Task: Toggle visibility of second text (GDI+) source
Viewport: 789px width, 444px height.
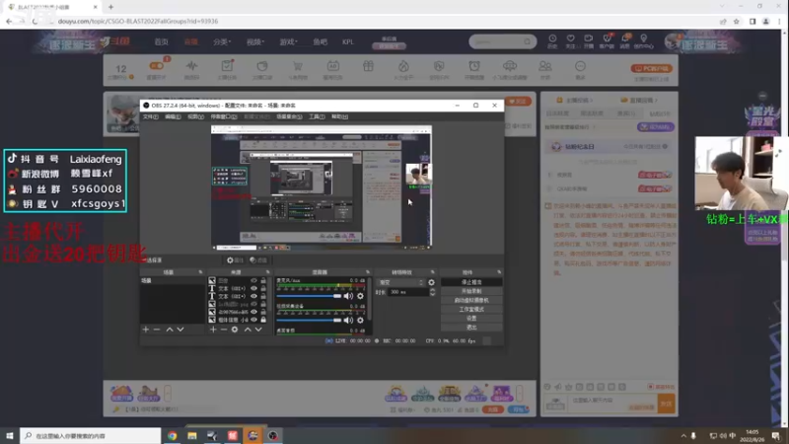Action: (x=253, y=296)
